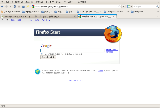This screenshot has height=108, width=160.
Task: Go to the Home page icon
Action: click(23, 7)
